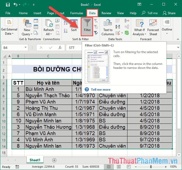Switch to Normal view icon
Image resolution: width=182 pixels, height=170 pixels.
[109, 167]
